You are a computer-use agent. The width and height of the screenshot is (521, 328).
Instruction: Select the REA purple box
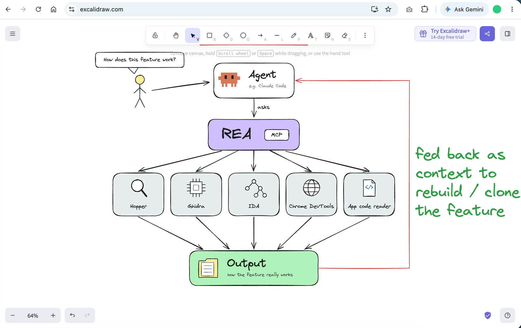[254, 134]
